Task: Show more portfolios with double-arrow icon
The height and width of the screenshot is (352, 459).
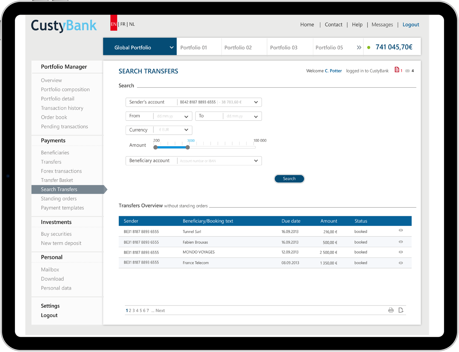Action: coord(359,48)
